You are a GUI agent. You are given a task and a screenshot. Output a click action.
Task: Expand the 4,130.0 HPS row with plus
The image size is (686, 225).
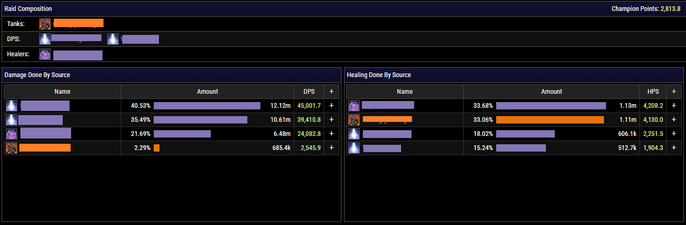tap(673, 120)
